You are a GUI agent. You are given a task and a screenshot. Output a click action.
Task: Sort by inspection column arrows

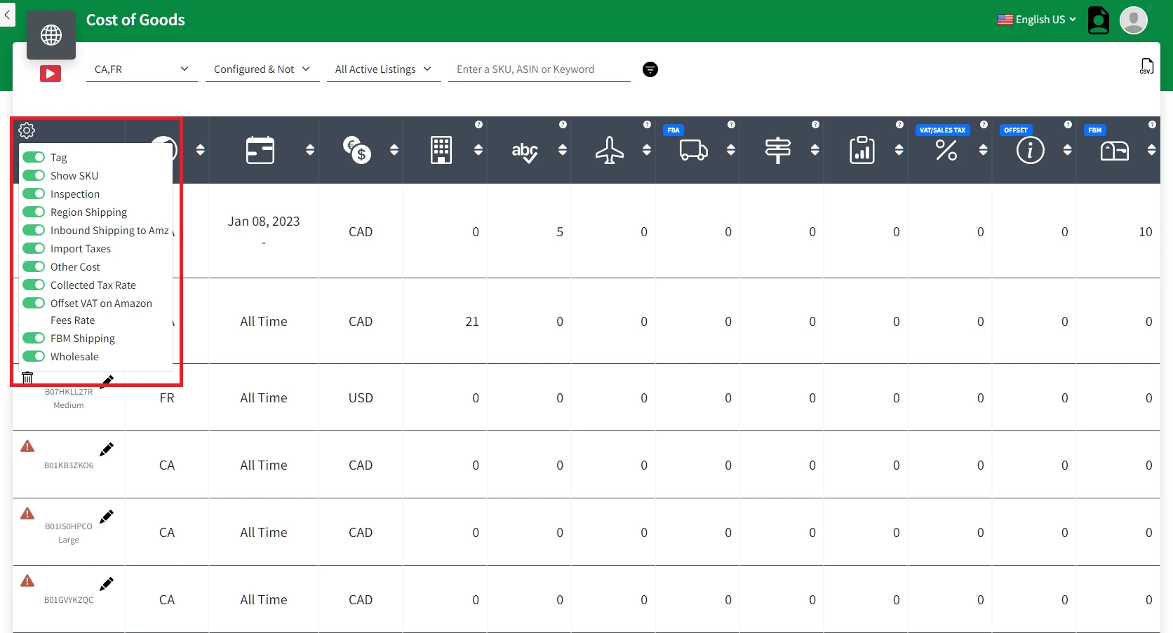(x=563, y=150)
